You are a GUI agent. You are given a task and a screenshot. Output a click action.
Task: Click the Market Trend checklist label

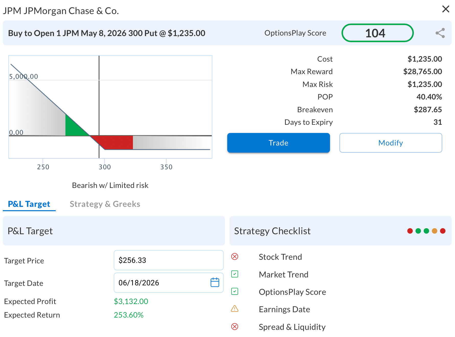coord(283,274)
